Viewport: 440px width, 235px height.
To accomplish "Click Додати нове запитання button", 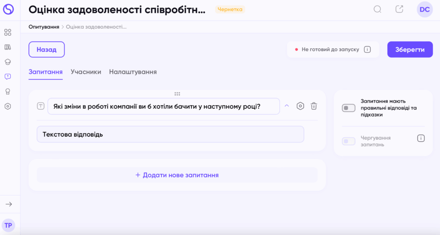I will [x=177, y=175].
